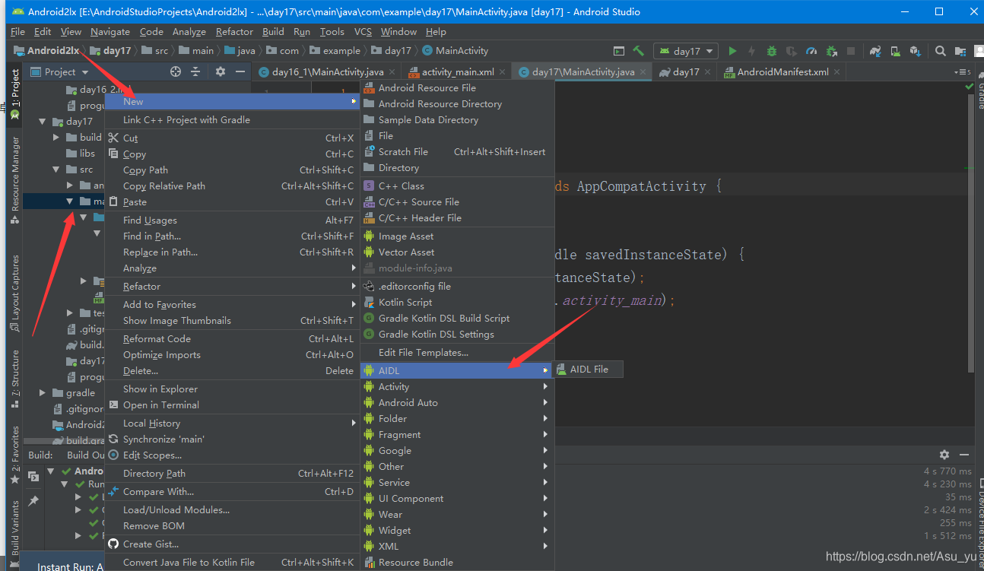Screen dimensions: 984x571
Task: Show the hidden editor tabs list
Action: coord(963,72)
